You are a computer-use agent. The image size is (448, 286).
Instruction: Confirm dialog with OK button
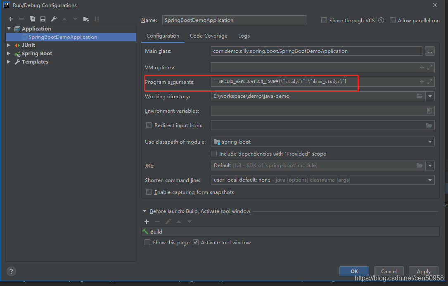(x=354, y=271)
